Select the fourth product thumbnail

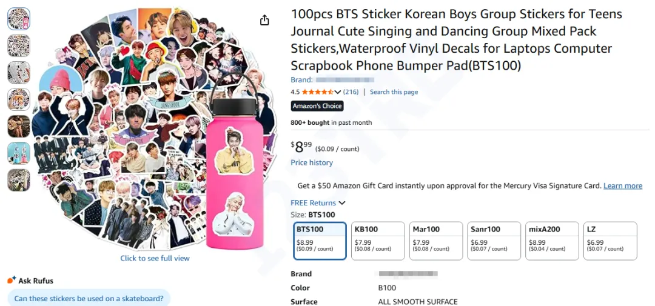[x=19, y=99]
